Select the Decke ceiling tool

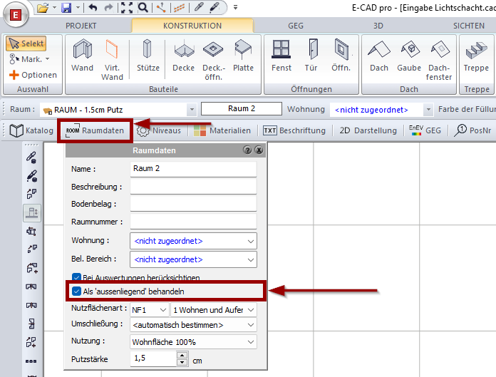[183, 57]
